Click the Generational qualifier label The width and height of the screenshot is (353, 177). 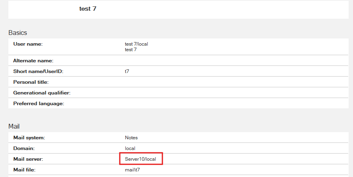point(42,93)
